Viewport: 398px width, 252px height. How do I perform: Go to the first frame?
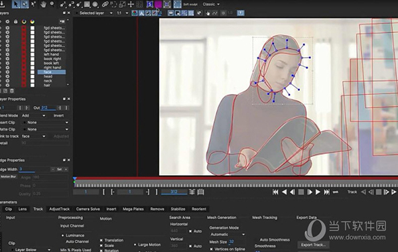pyautogui.click(x=275, y=192)
